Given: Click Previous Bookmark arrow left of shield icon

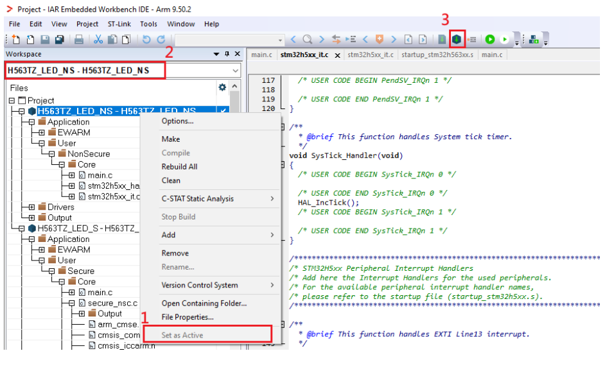Looking at the screenshot, I should [365, 39].
